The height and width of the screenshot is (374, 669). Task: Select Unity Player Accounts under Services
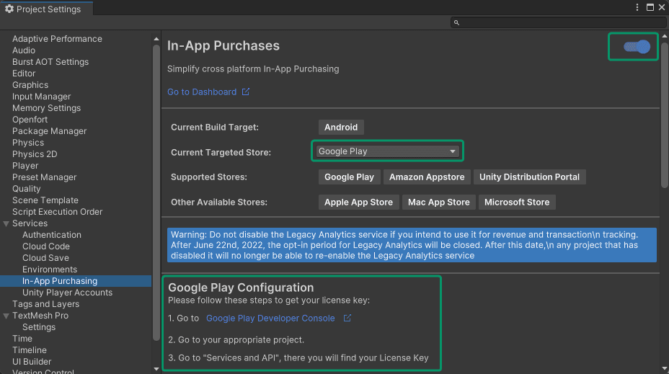(68, 292)
